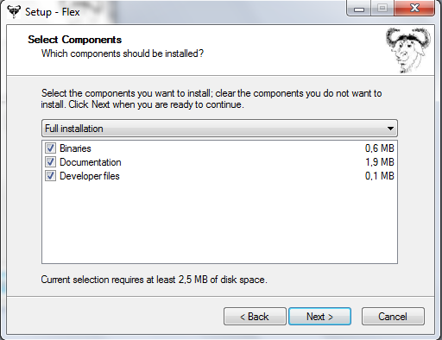Screen dimensions: 442x340
Task: Minimize the Setup - Flex window
Action: [x=359, y=9]
